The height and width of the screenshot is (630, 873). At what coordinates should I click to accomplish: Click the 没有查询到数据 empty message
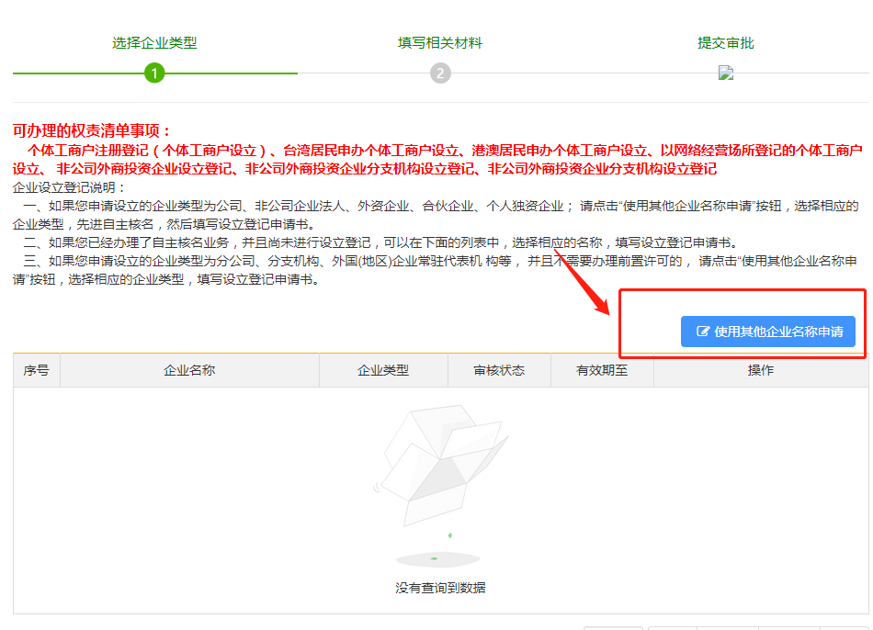coord(440,588)
